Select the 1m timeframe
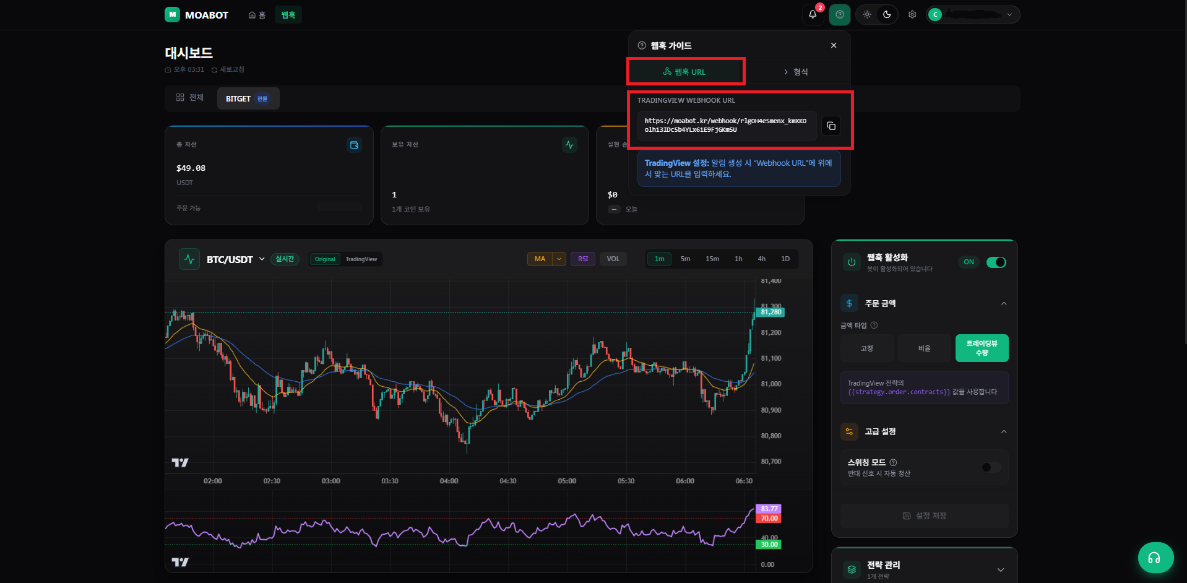The height and width of the screenshot is (583, 1187). (660, 259)
